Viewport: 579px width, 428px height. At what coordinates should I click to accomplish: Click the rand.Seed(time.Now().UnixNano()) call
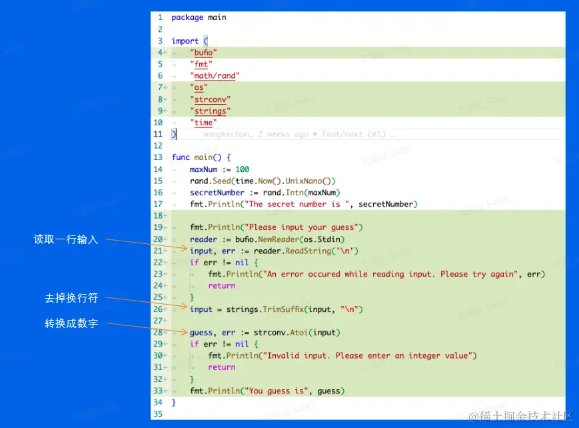click(x=263, y=181)
